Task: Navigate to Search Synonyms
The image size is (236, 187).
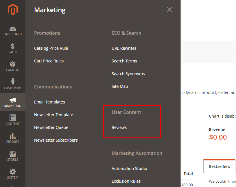Action: pyautogui.click(x=128, y=74)
